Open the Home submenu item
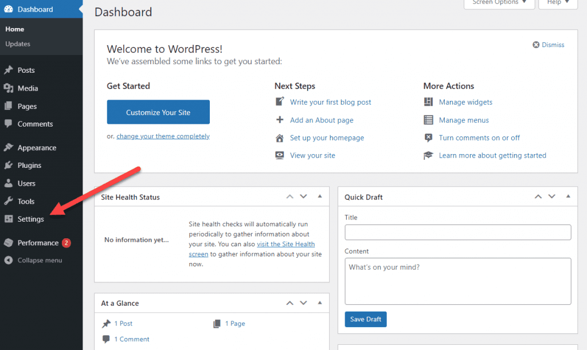The image size is (587, 350). coord(14,29)
